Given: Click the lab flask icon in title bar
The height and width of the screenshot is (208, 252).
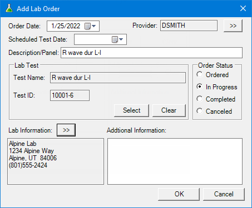Looking at the screenshot, I should click(x=9, y=8).
